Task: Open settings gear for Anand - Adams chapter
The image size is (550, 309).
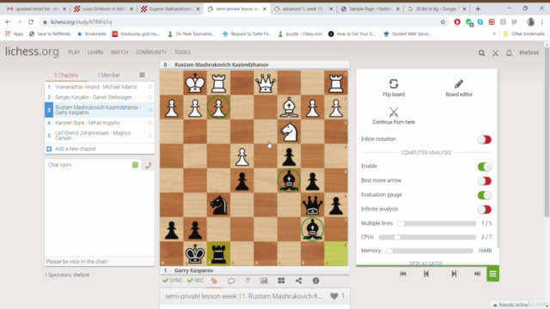Action: (150, 87)
